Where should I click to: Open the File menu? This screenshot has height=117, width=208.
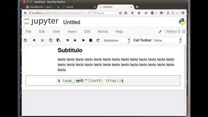(x=29, y=32)
